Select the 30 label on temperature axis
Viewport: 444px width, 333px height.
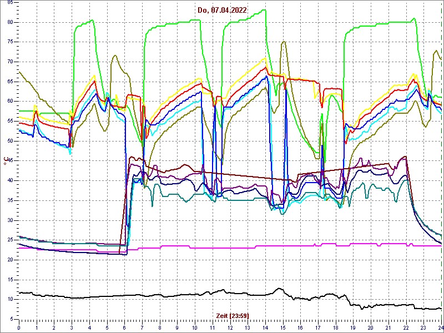tap(11, 220)
